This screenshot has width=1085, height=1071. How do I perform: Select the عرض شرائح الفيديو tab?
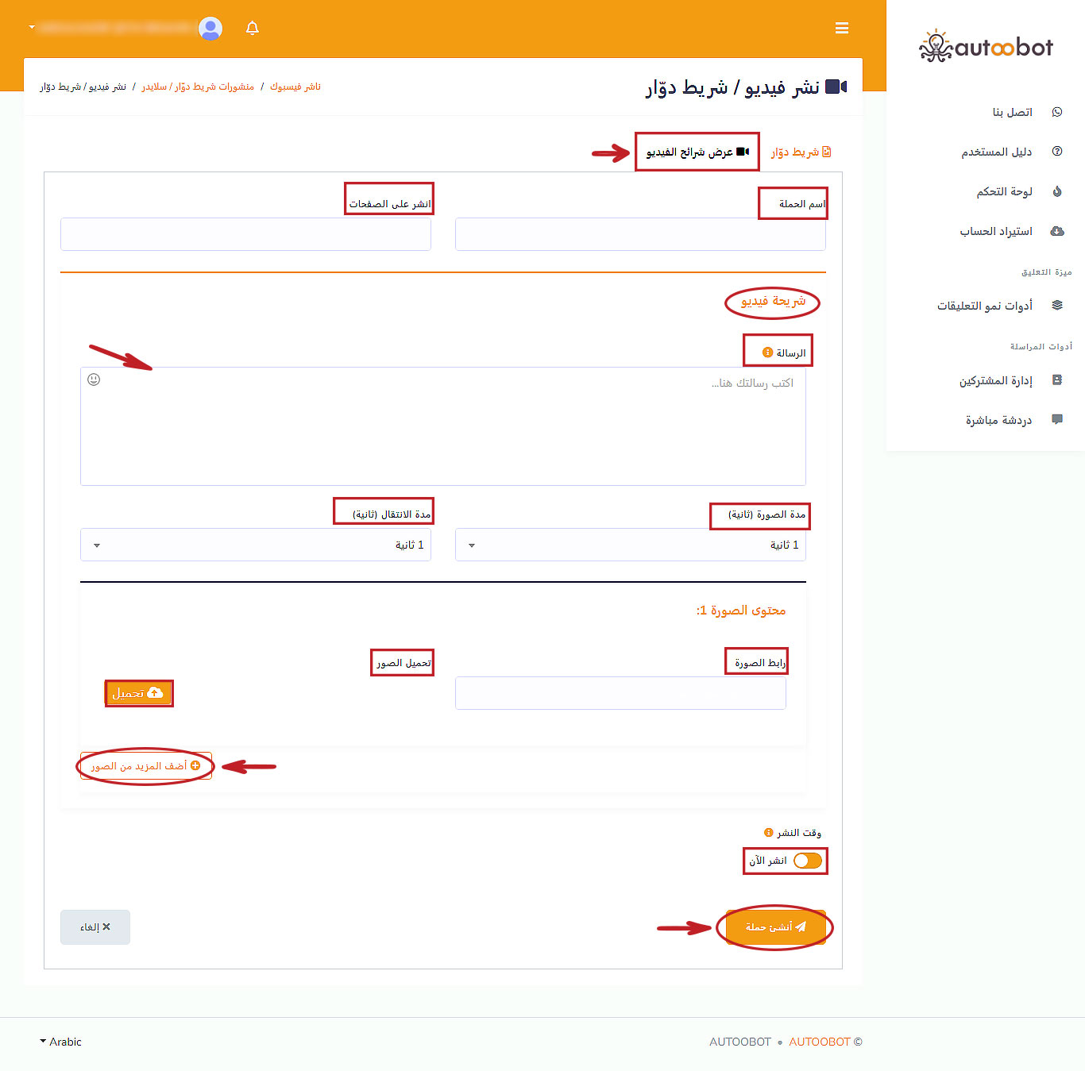point(697,152)
